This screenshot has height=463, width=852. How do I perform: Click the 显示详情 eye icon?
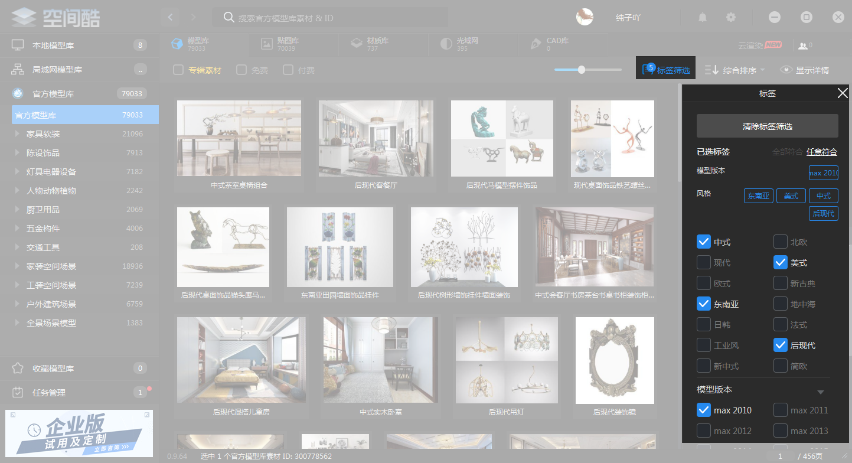tap(786, 70)
